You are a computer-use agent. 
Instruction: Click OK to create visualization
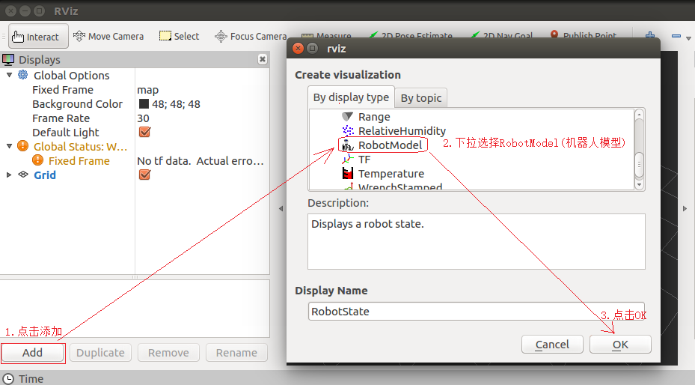tap(620, 345)
